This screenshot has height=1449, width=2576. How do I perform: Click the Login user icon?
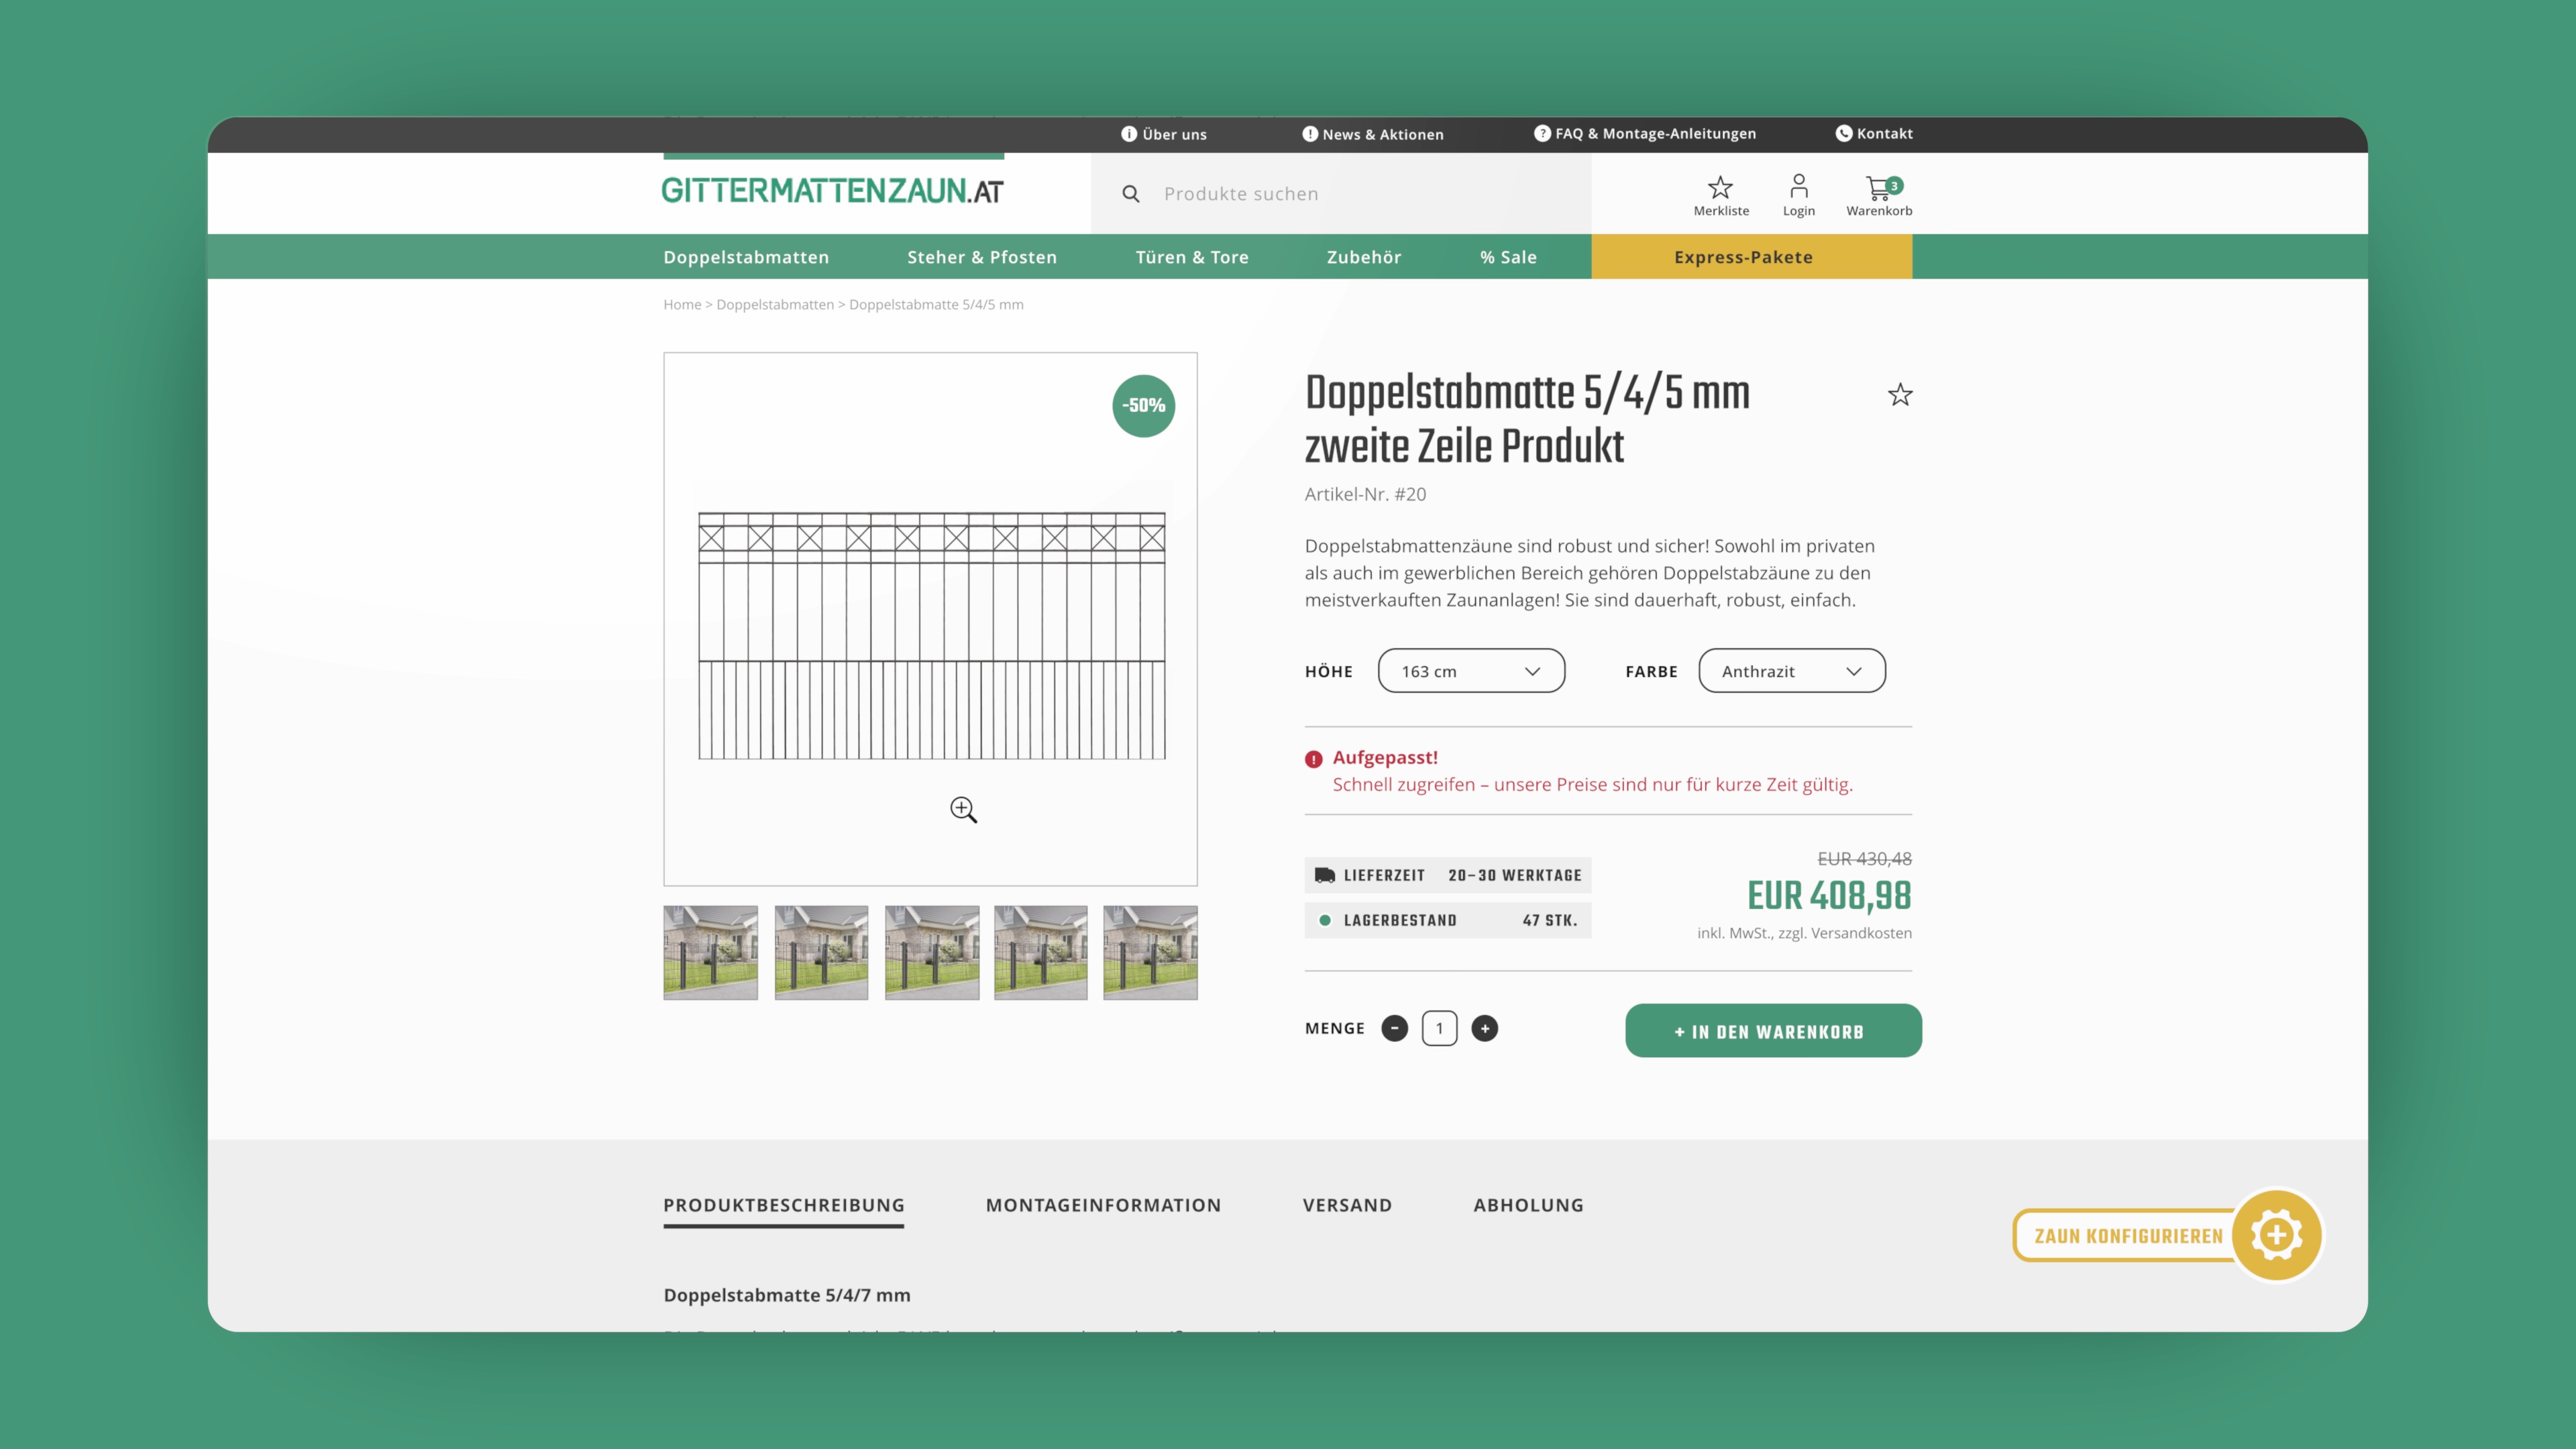click(x=1798, y=187)
